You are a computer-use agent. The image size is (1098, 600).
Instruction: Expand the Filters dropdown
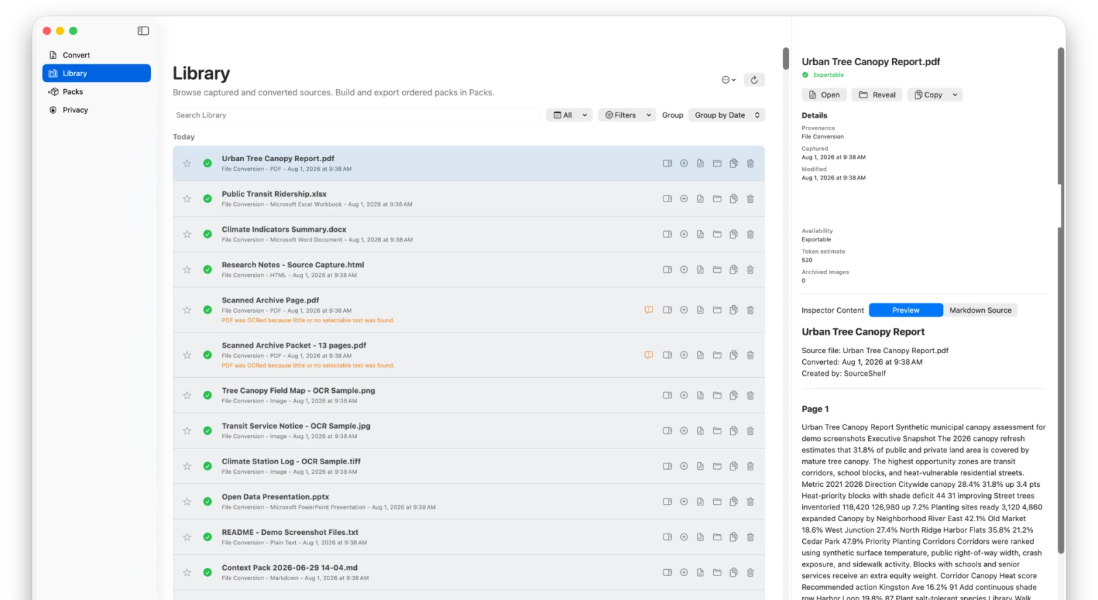coord(627,115)
